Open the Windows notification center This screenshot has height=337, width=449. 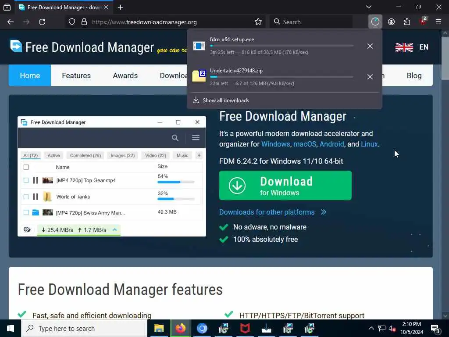(x=435, y=328)
